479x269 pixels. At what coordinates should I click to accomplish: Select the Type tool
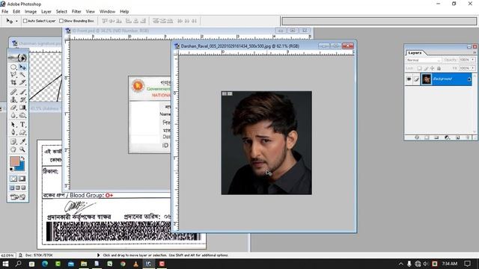point(22,125)
